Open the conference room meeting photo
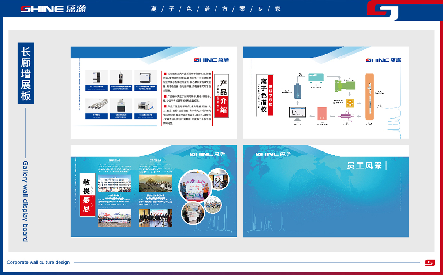Image resolution: width=443 pixels, height=275 pixels. pyautogui.click(x=155, y=218)
